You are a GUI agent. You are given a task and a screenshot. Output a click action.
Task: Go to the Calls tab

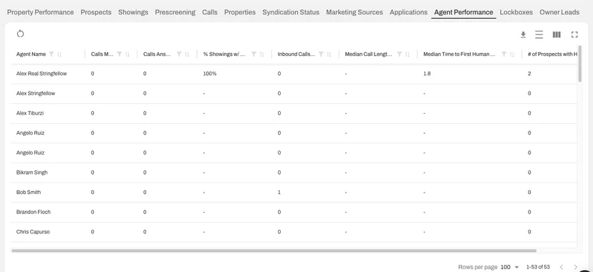[210, 12]
